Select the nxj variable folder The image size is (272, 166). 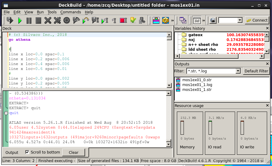(191, 40)
